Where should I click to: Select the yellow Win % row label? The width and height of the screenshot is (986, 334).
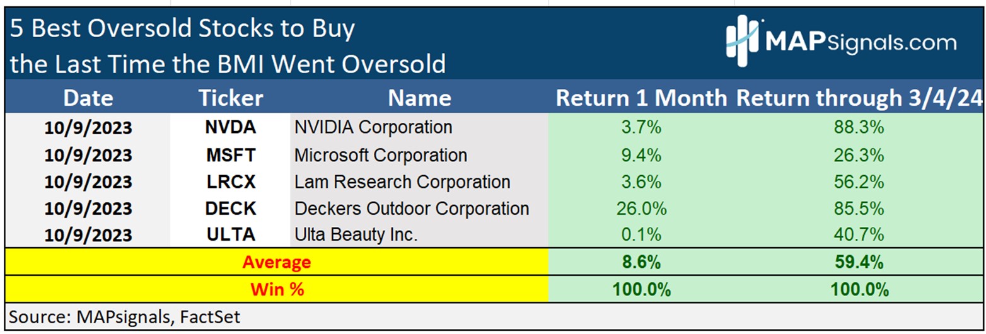click(275, 289)
